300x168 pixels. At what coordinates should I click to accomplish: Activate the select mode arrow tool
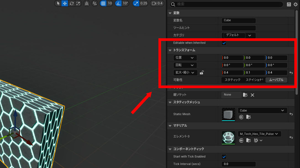pos(58,3)
